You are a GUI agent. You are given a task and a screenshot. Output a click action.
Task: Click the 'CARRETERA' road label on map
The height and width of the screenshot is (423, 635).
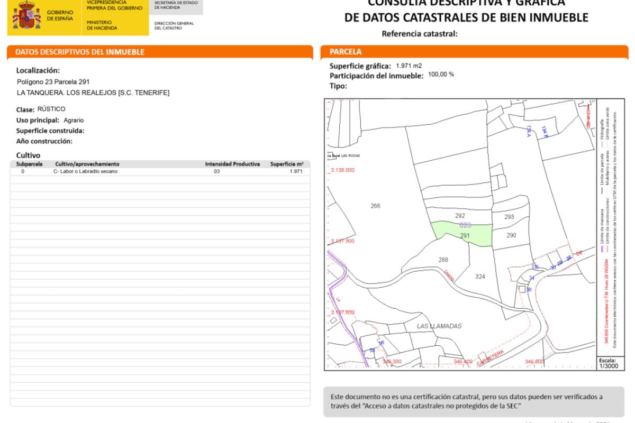click(490, 358)
